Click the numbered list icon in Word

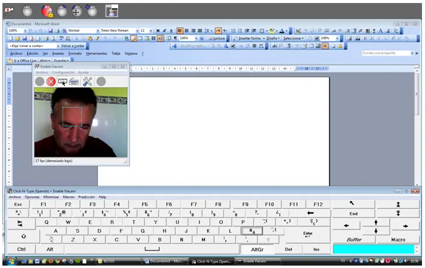coord(233,31)
